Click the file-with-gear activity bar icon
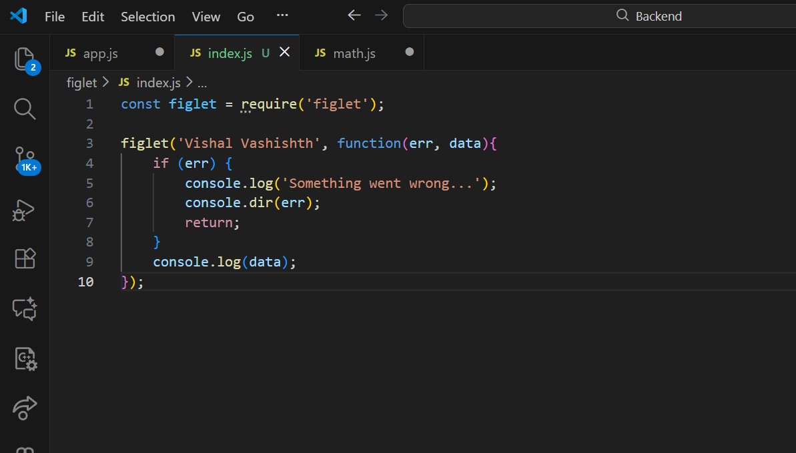 tap(24, 358)
